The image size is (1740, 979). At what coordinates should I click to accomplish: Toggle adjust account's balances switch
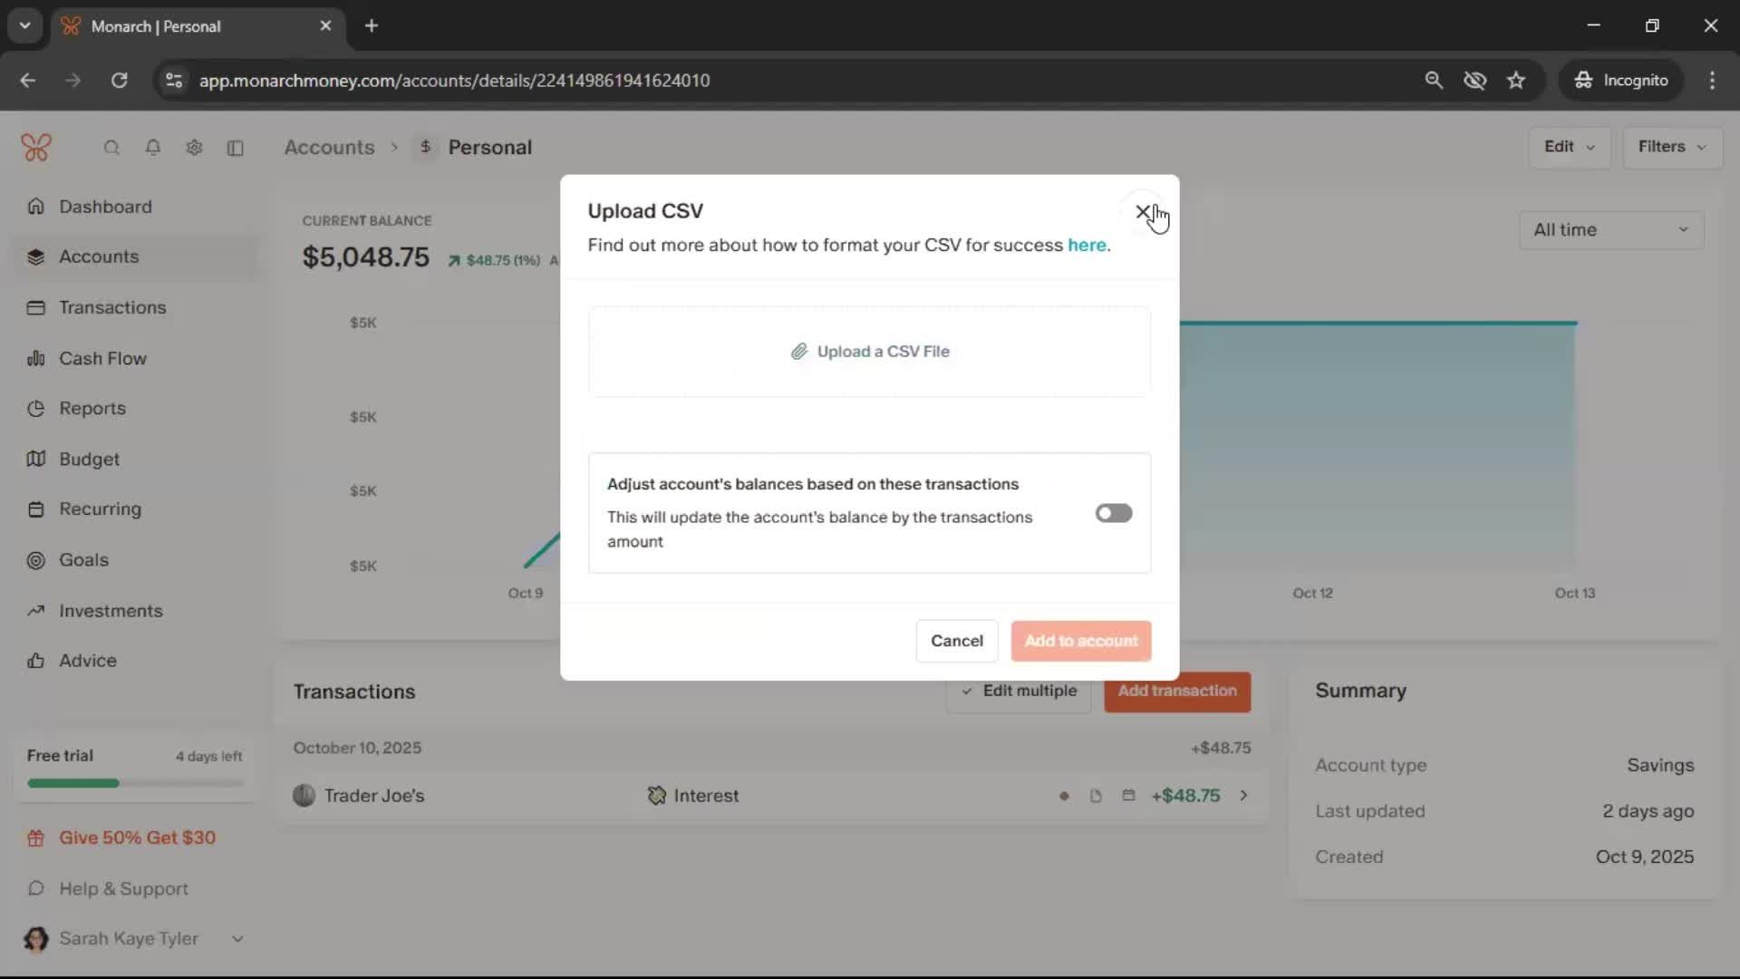(x=1113, y=513)
